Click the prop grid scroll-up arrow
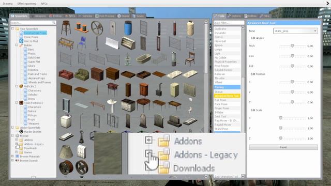331x186 pixels. (206, 22)
